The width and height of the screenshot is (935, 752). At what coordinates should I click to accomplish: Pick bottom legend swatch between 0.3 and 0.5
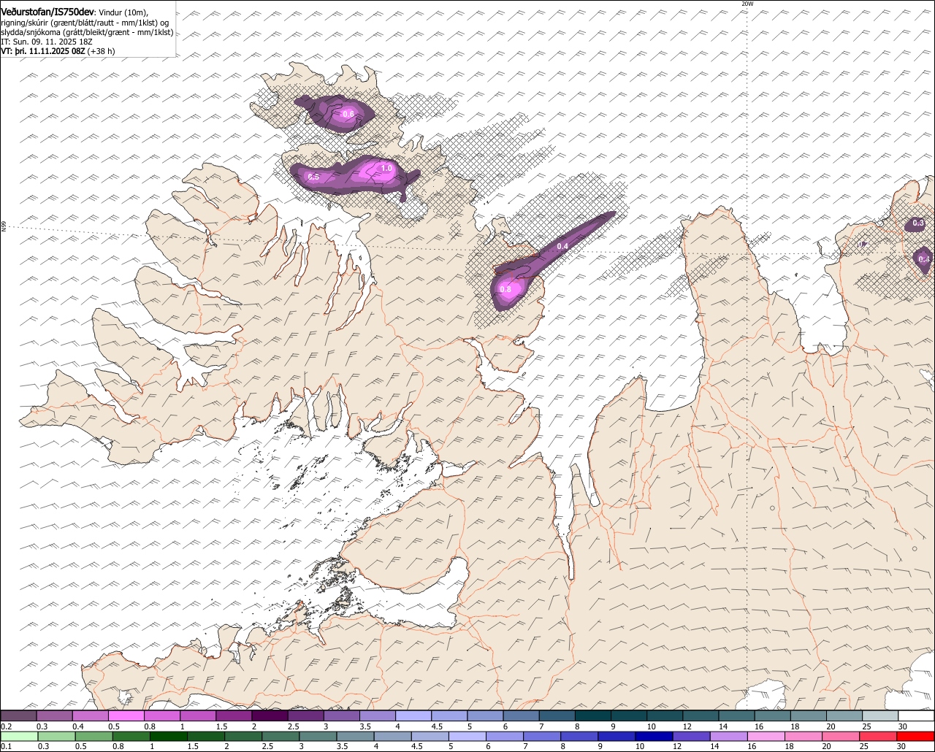tap(56, 736)
